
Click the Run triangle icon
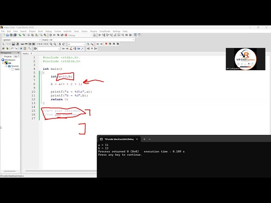pyautogui.click(x=55, y=35)
